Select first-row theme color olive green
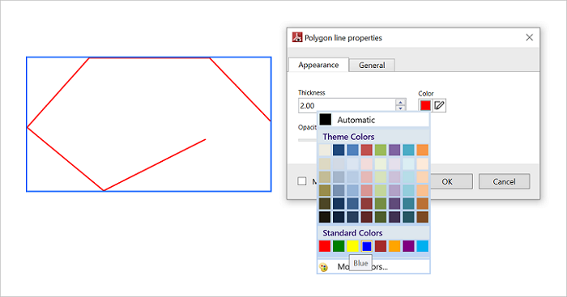The image size is (567, 297). 381,150
